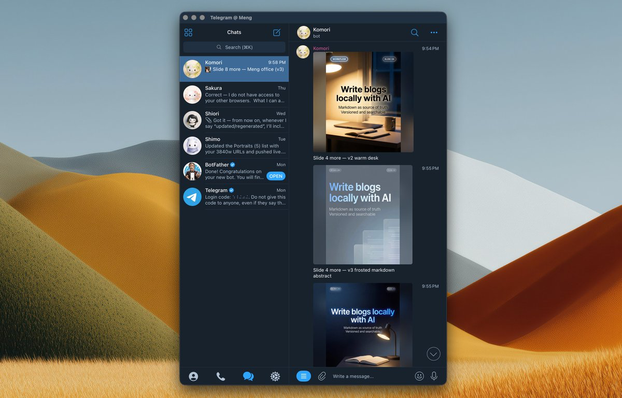Compose a new message with pencil icon
The width and height of the screenshot is (622, 398).
click(277, 33)
